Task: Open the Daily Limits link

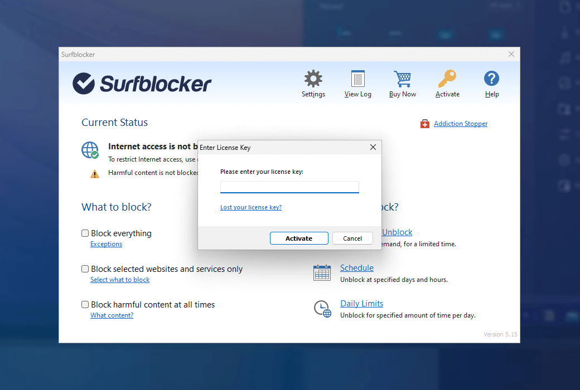Action: [362, 304]
